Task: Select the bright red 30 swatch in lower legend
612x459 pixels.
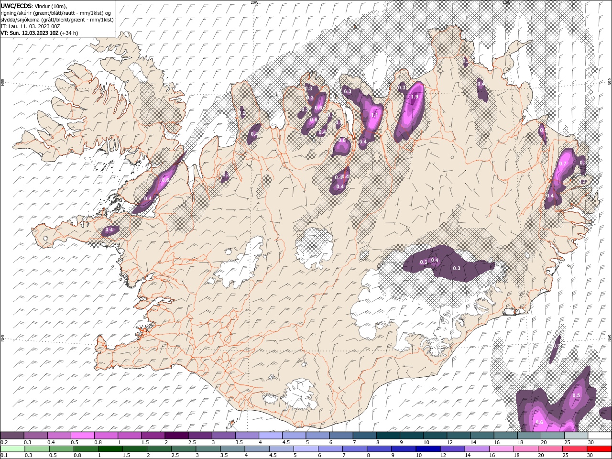Action: (x=599, y=449)
